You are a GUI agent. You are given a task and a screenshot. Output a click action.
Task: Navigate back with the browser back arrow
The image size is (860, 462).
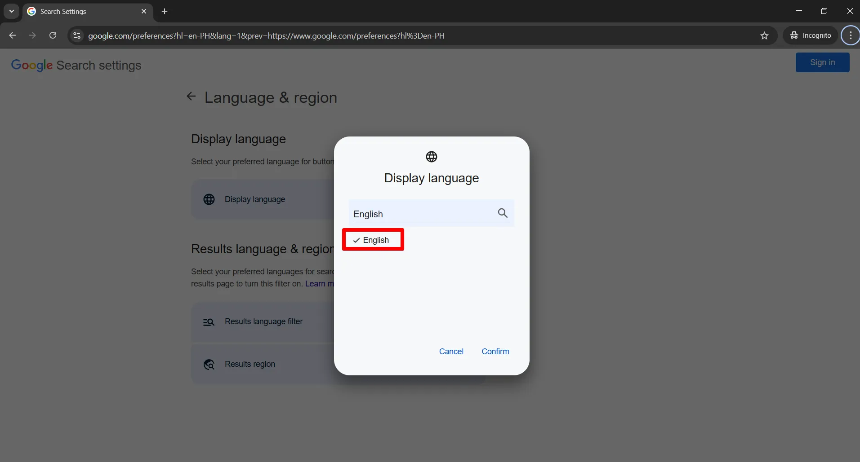[x=13, y=35]
